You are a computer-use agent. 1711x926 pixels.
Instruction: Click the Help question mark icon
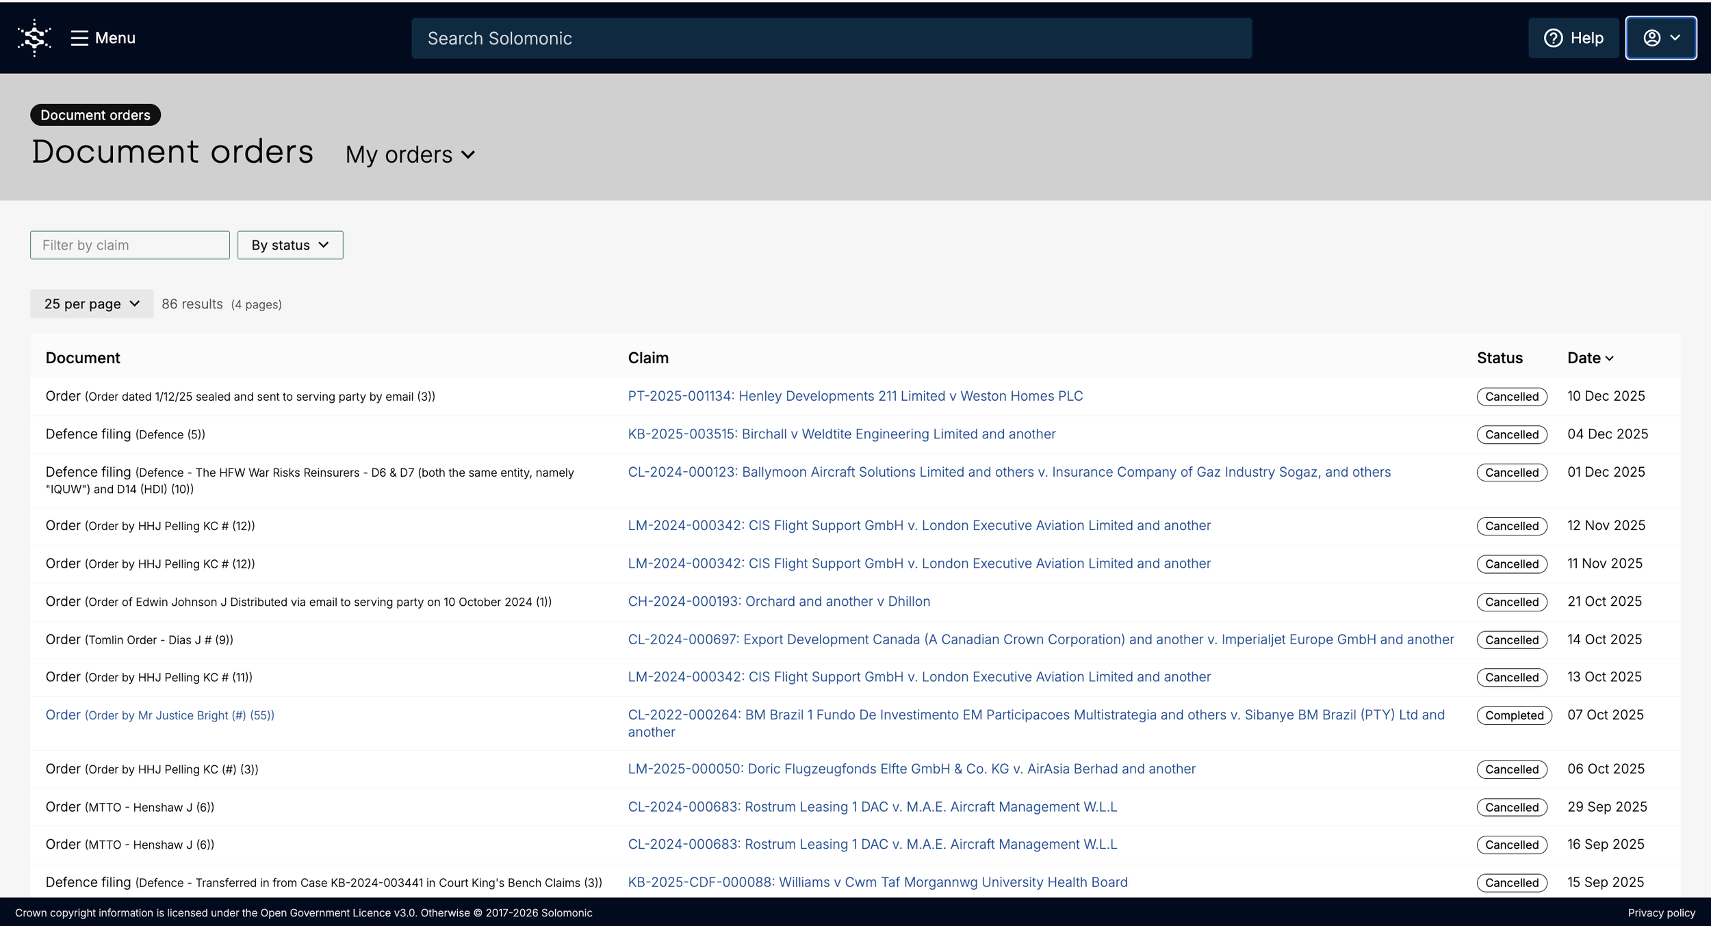click(1553, 38)
